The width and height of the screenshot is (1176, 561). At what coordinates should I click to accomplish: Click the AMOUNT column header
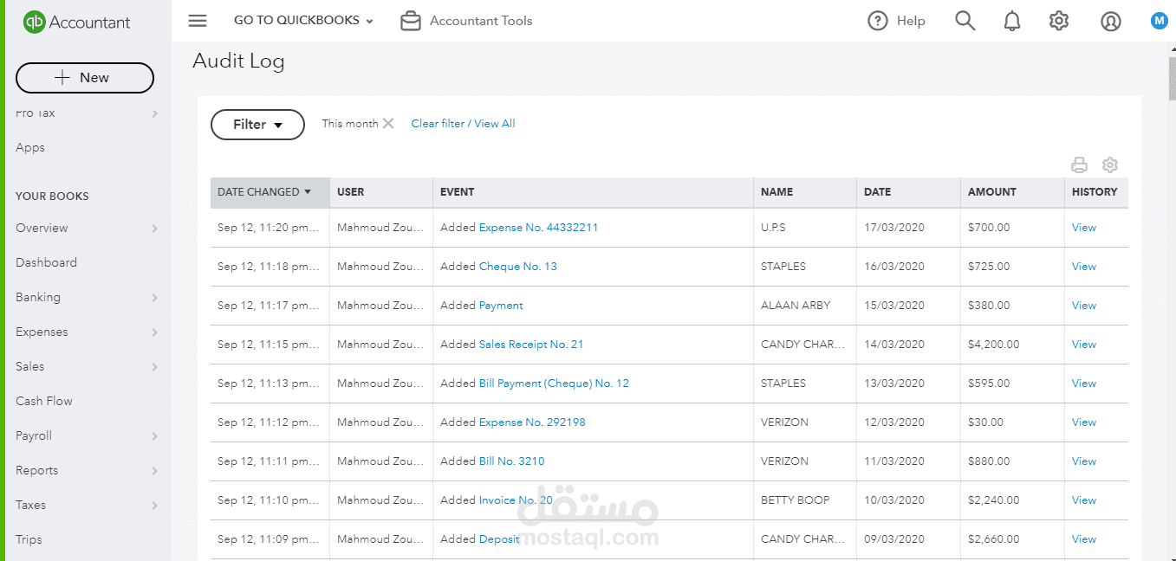coord(1012,192)
